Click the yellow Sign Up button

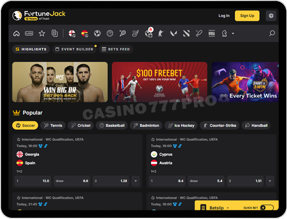click(247, 16)
